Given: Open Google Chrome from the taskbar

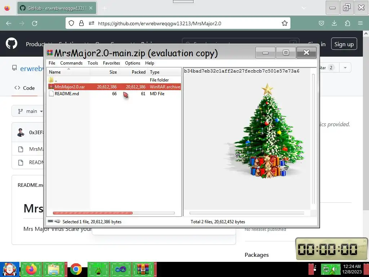Looking at the screenshot, I should click(x=76, y=269).
